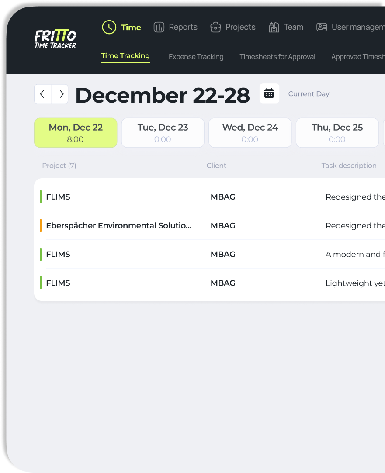Click the Team building icon

coord(274,27)
